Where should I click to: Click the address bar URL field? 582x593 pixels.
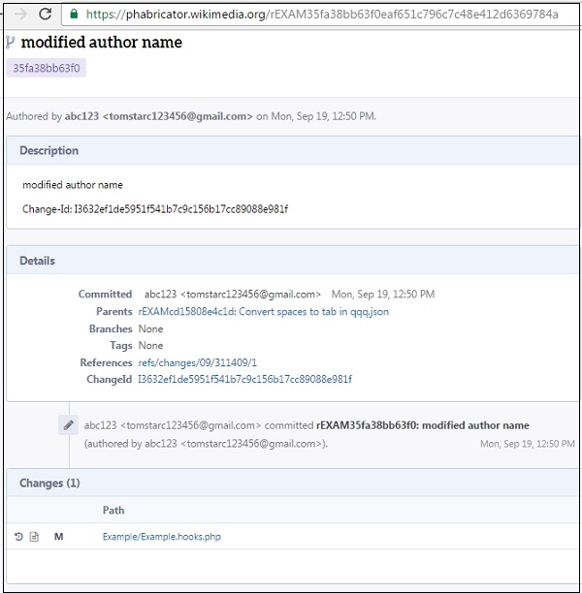pos(320,15)
